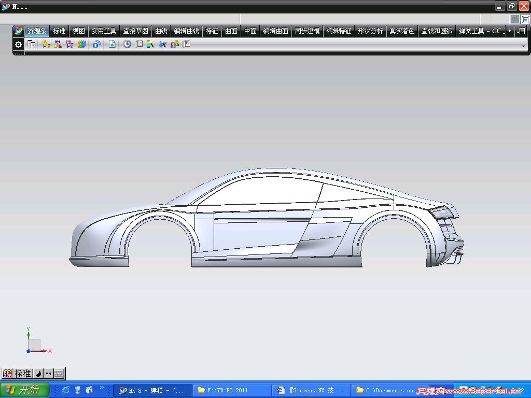This screenshot has width=531, height=398.
Task: Open the Process Studio icon
Action: [162, 44]
